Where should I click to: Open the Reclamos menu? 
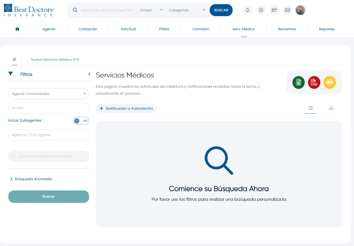click(287, 29)
